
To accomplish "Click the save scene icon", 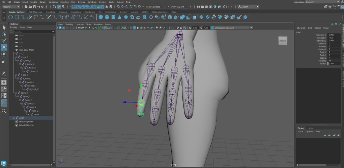I will (34, 7).
